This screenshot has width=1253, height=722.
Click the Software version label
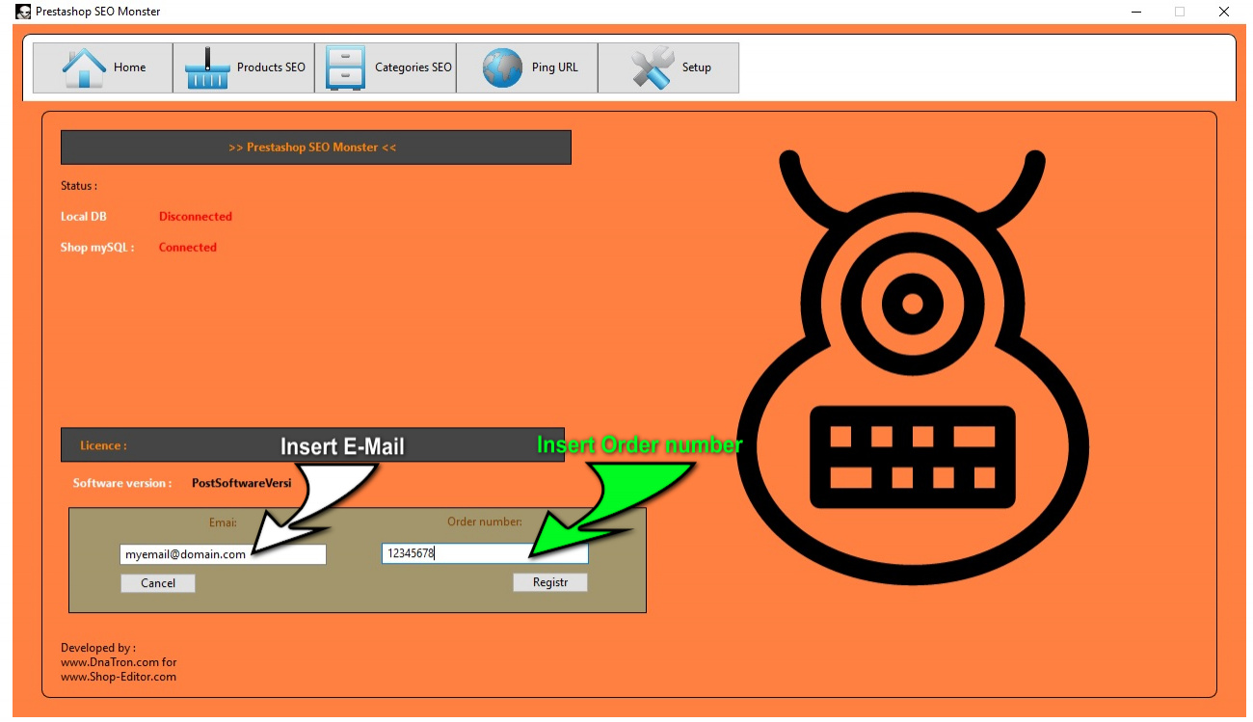[x=122, y=483]
